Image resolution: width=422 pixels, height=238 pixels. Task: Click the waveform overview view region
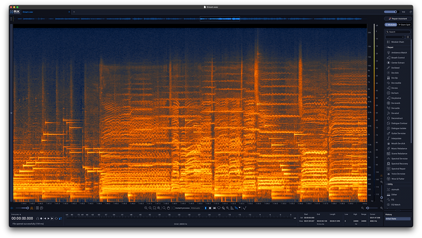coord(220,19)
